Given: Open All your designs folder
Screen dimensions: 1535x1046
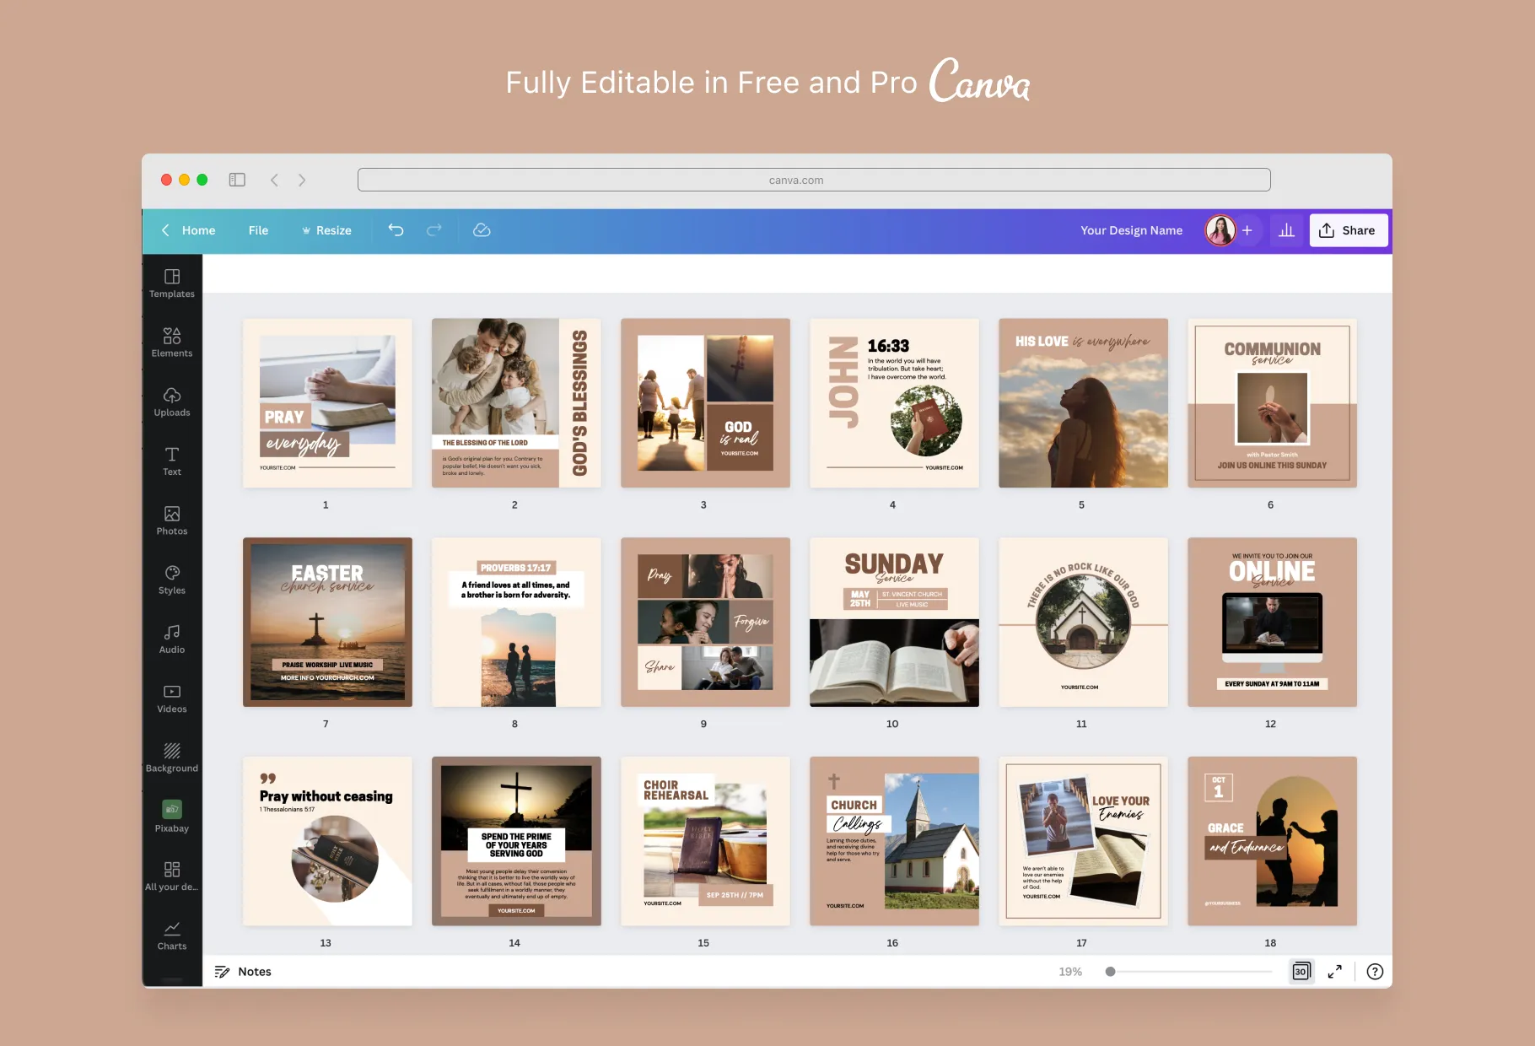Looking at the screenshot, I should pyautogui.click(x=172, y=876).
